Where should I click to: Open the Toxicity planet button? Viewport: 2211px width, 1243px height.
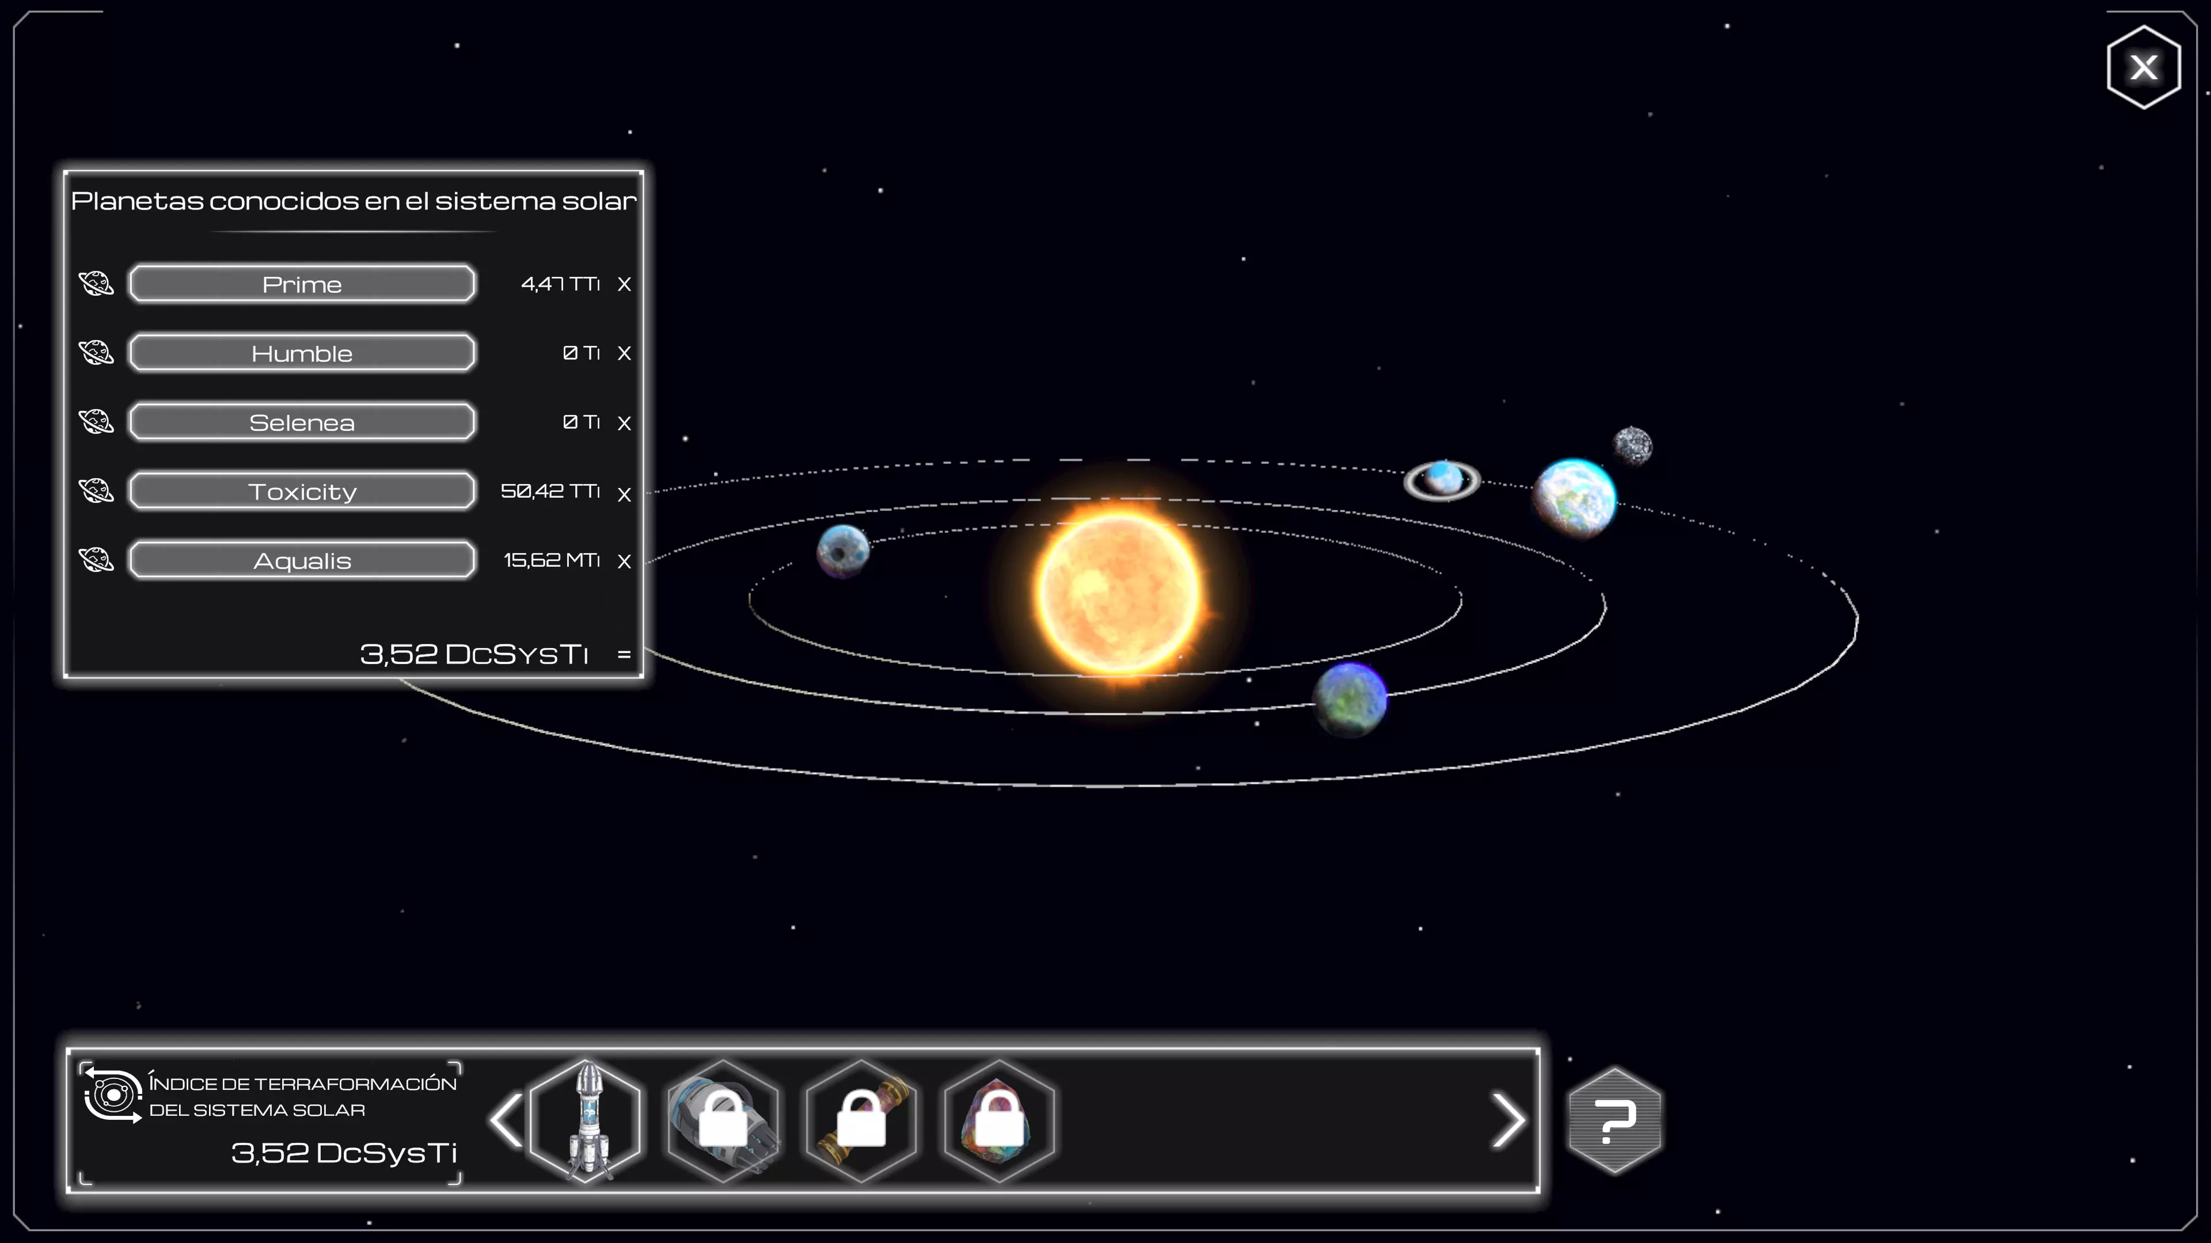point(302,491)
